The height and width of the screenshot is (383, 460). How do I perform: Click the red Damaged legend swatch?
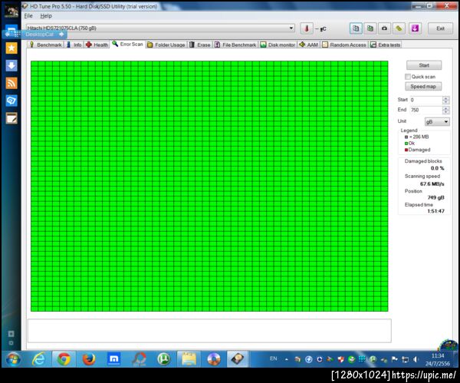406,150
